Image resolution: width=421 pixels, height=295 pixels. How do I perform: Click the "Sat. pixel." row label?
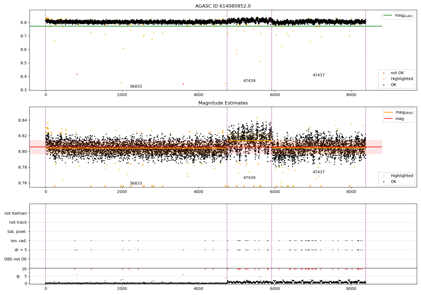[17, 232]
